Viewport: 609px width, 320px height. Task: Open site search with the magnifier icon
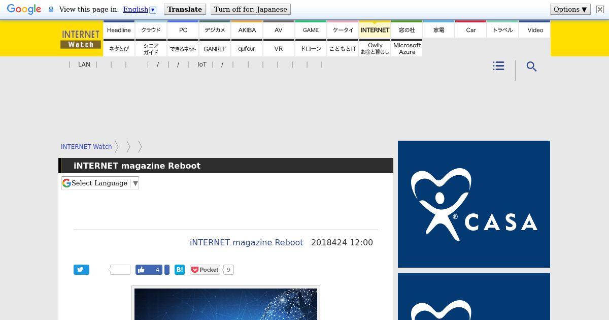pyautogui.click(x=531, y=67)
